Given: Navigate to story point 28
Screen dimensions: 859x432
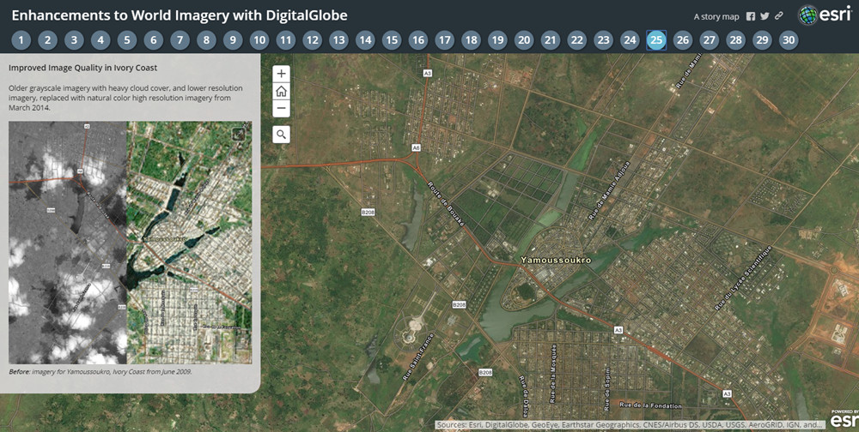Looking at the screenshot, I should point(736,40).
